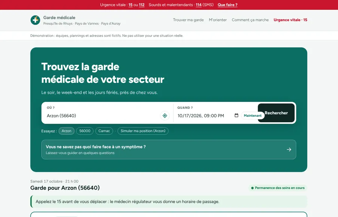The width and height of the screenshot is (338, 217).
Task: Click the 'Presqu'île de Rhuys' subtitle text
Action: click(82, 24)
